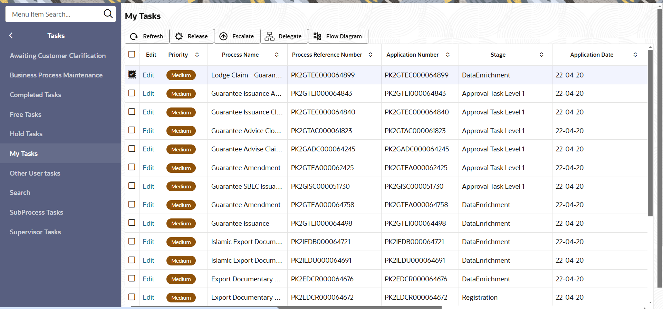Click the Release gear icon
The width and height of the screenshot is (664, 309).
179,36
